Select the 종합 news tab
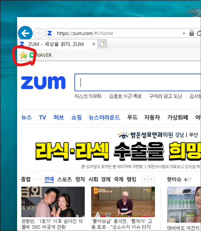This screenshot has height=231, width=201. tap(26, 179)
